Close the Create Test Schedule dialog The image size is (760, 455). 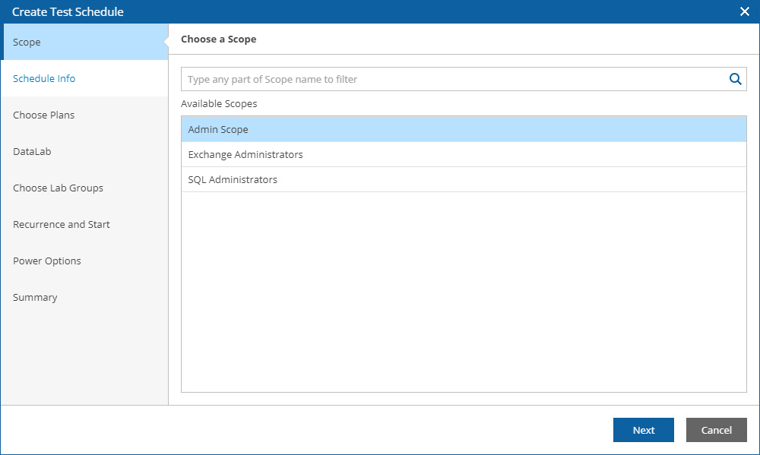[x=745, y=11]
